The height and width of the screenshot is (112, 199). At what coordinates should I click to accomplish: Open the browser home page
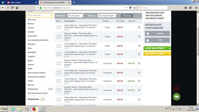point(17,8)
